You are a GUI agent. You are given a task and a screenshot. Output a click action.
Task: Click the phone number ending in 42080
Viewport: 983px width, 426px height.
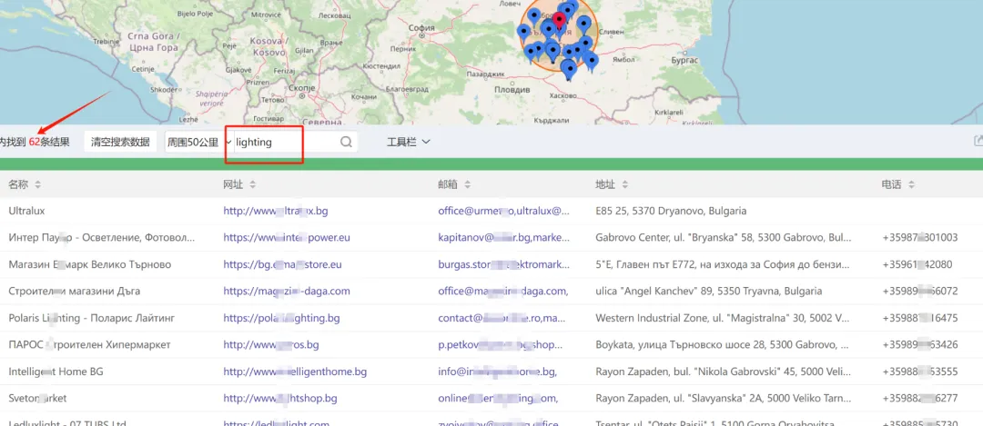point(917,264)
